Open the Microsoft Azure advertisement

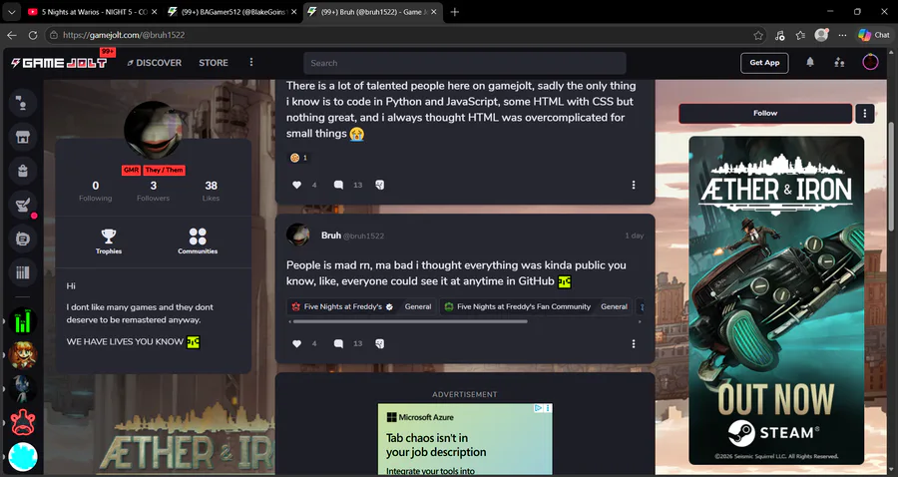point(464,439)
